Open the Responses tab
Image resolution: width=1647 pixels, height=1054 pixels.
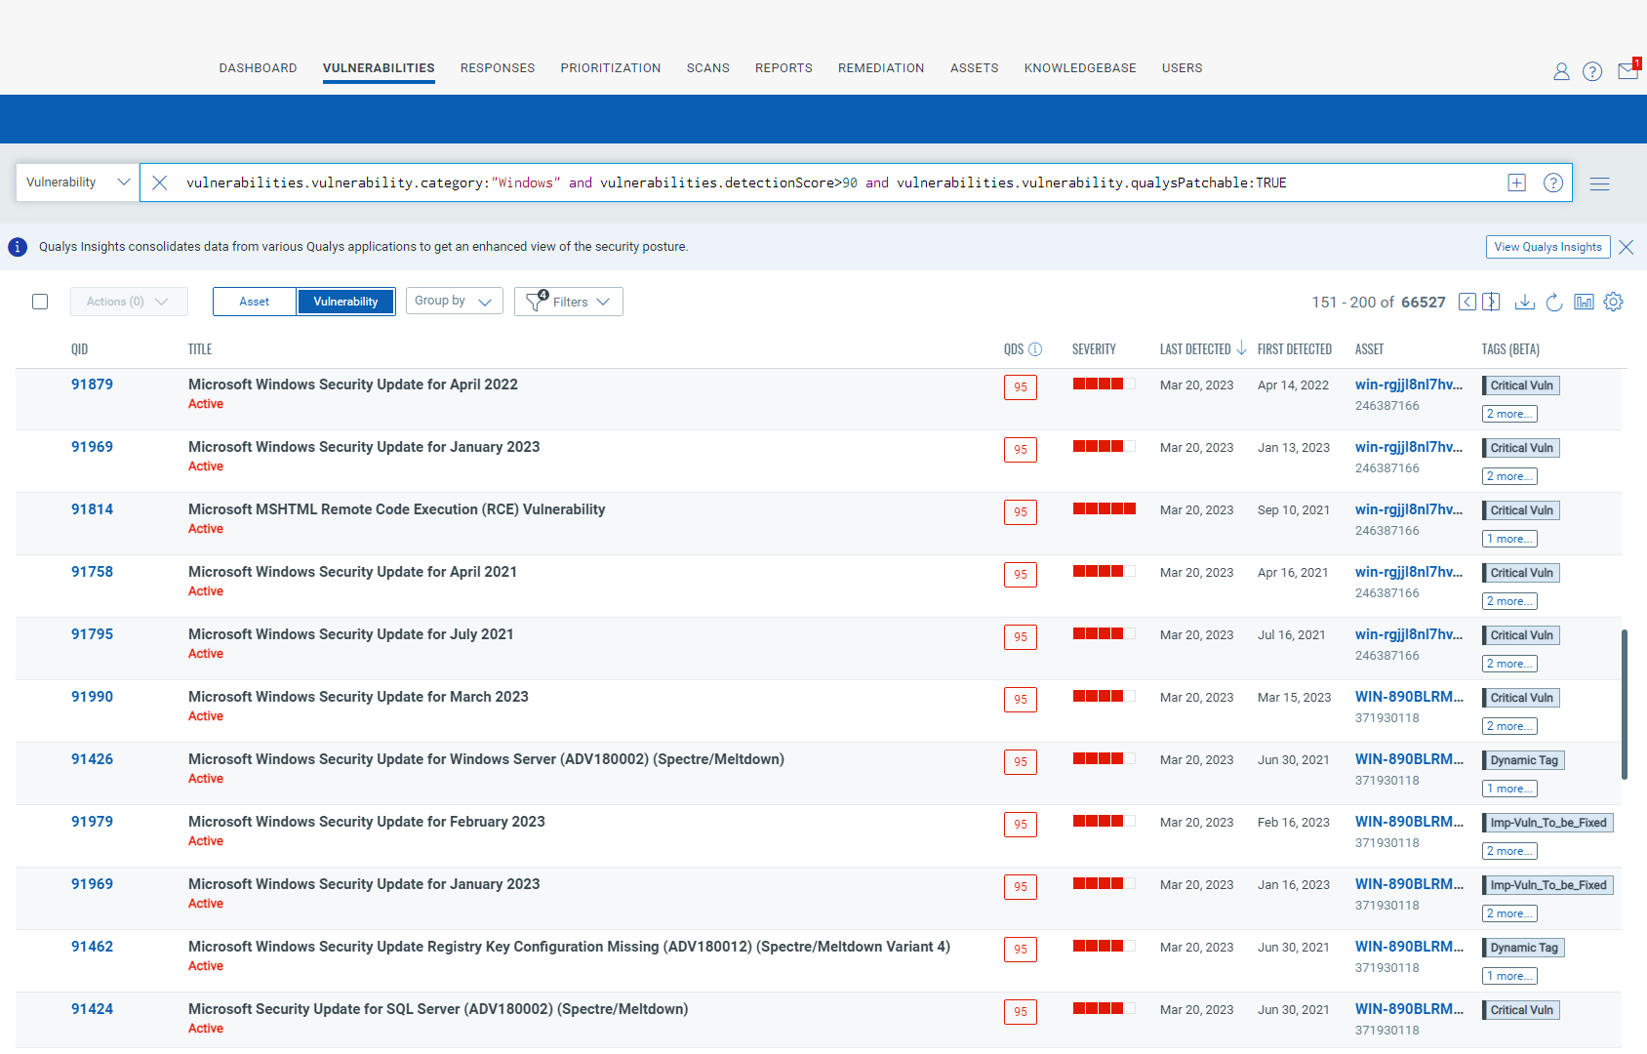498,68
